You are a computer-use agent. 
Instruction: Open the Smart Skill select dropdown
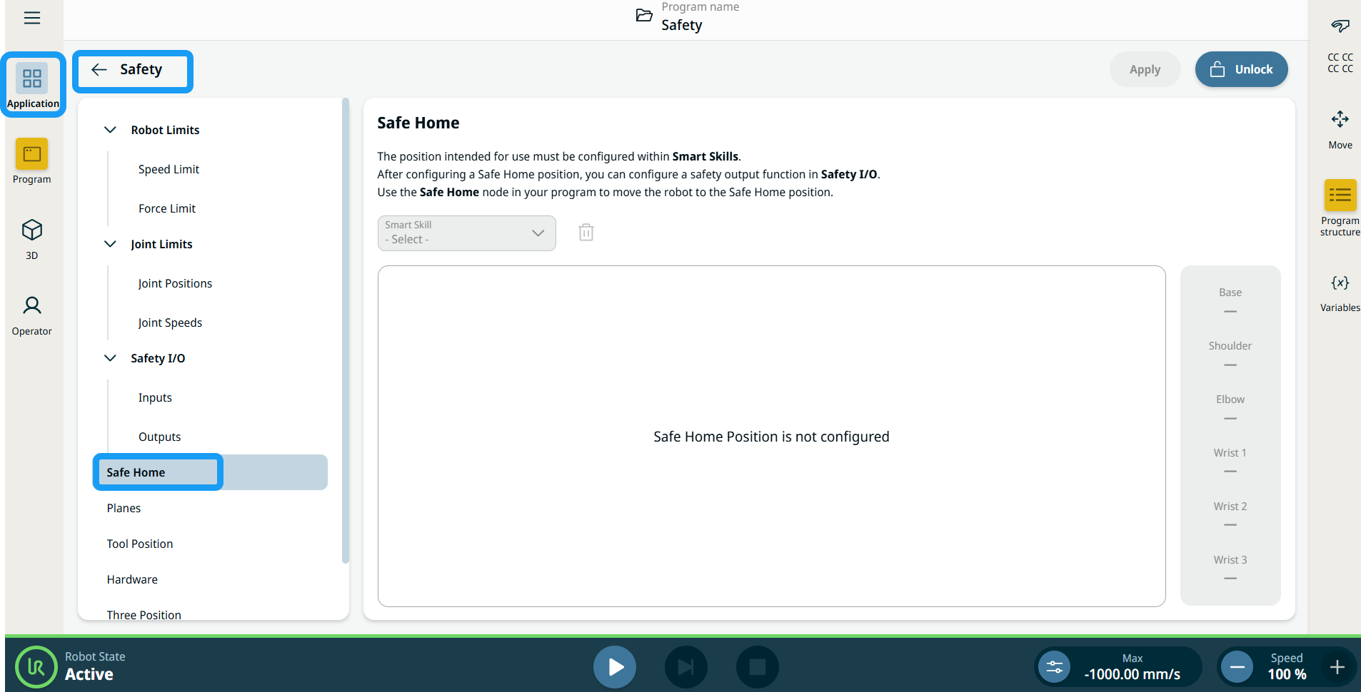tap(466, 233)
